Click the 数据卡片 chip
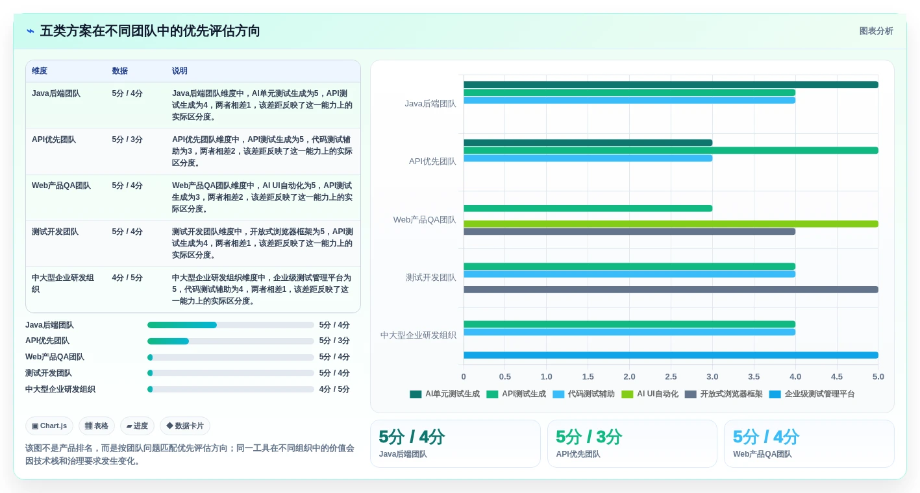The height and width of the screenshot is (493, 920). point(185,426)
